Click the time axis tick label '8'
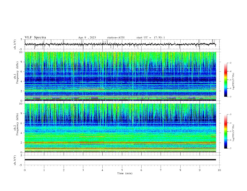247x191 pixels. [x=180, y=170]
